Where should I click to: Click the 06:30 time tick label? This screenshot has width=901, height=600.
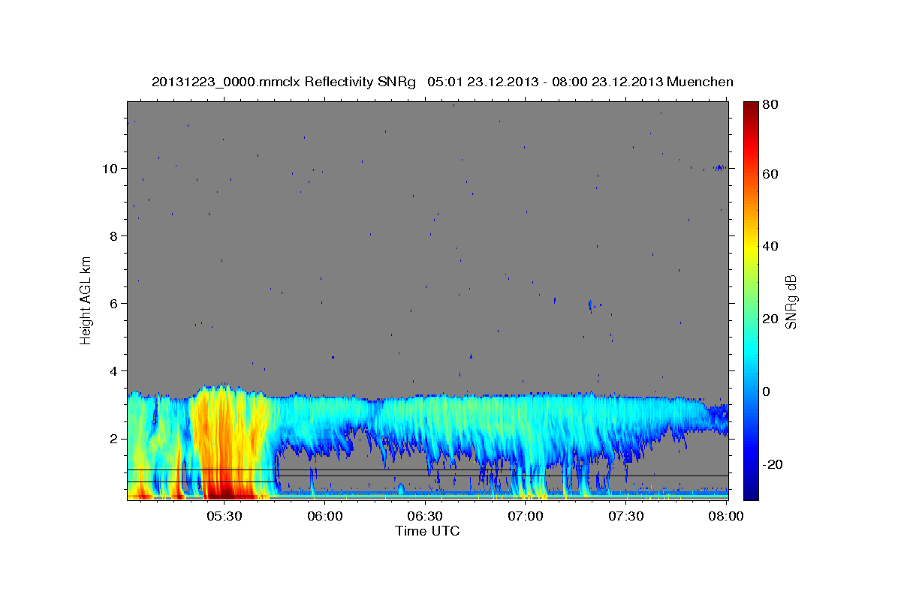click(425, 516)
